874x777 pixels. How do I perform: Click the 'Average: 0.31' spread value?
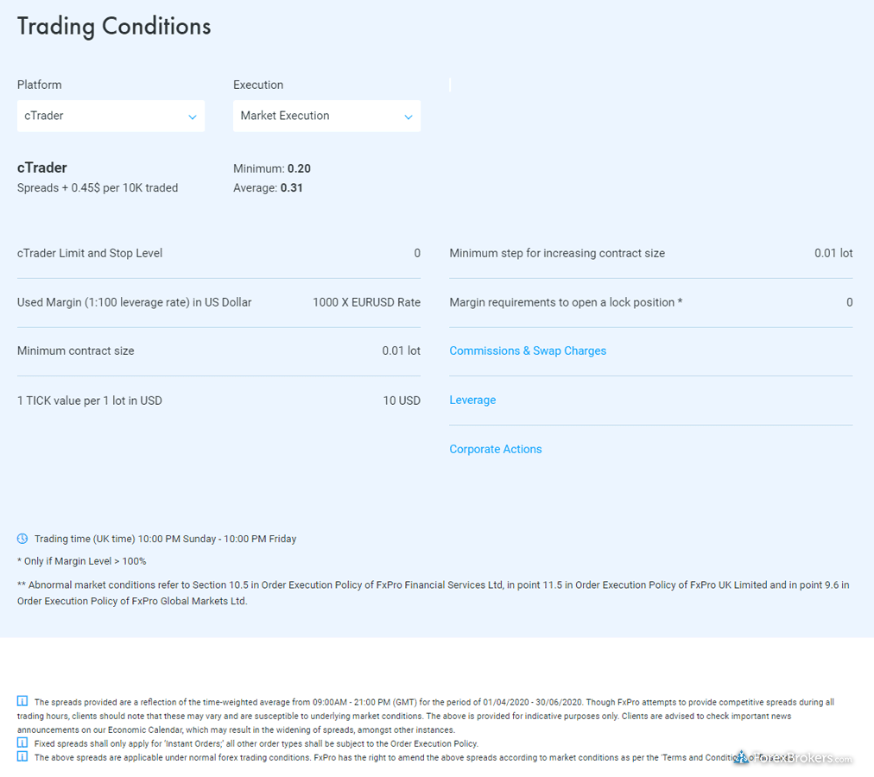pyautogui.click(x=268, y=188)
